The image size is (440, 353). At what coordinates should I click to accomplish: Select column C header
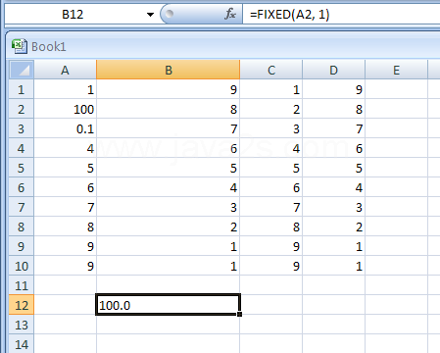coord(271,70)
